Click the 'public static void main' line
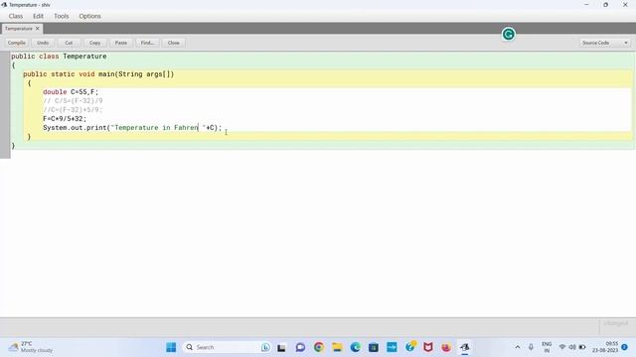 point(98,74)
